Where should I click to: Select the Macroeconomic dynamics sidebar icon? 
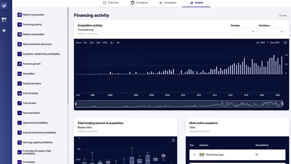20,44
